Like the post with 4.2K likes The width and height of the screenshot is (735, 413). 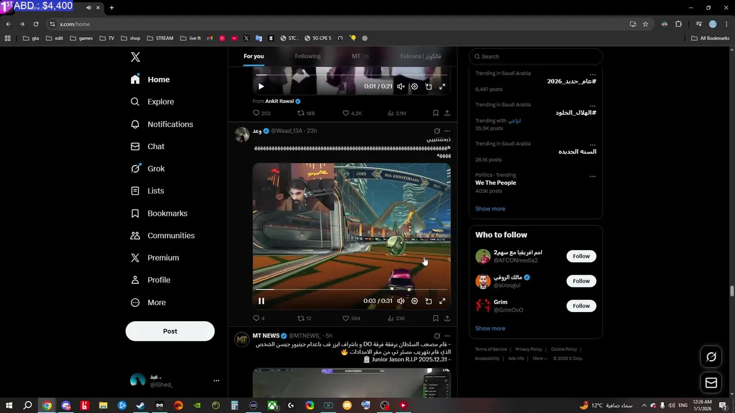click(x=352, y=113)
